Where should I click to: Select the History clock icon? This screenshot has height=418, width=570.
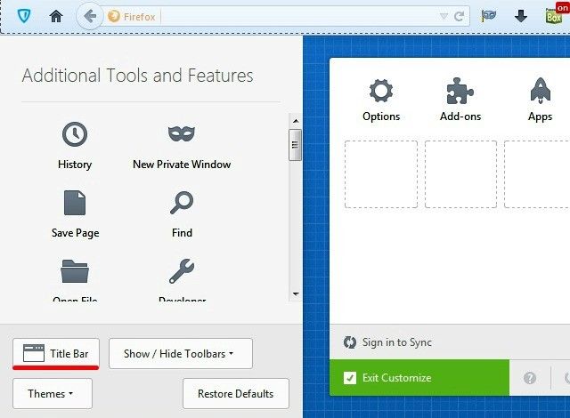tap(75, 134)
